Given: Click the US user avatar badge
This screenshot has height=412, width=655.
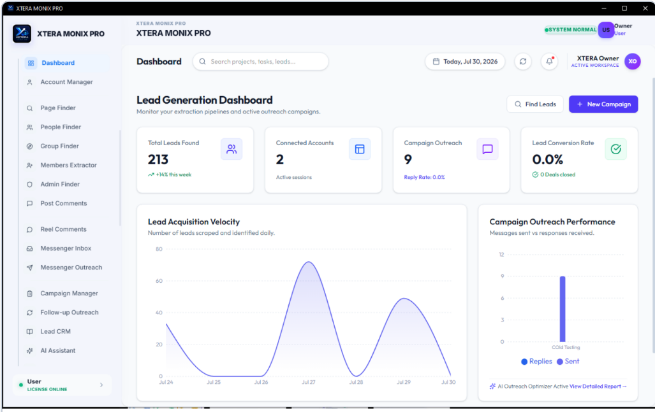Looking at the screenshot, I should (606, 29).
